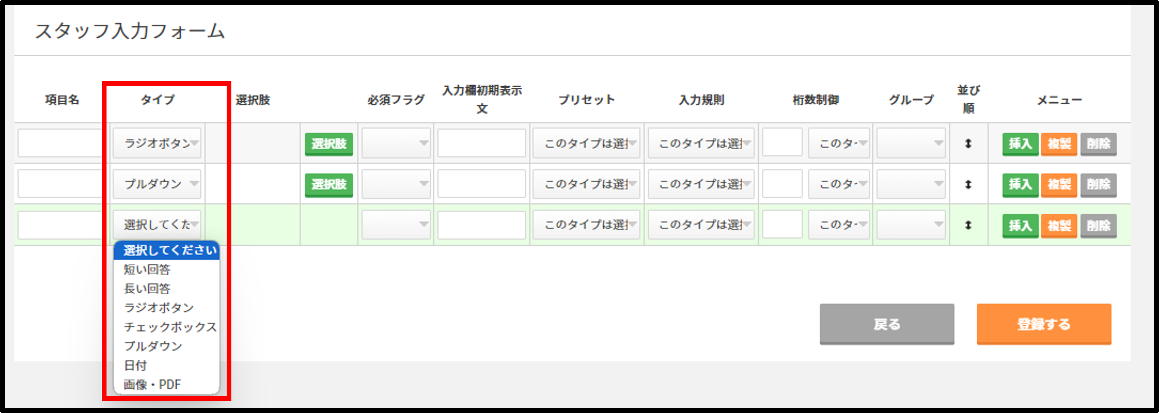Click the 挿入 button in the bottom row
Screen dimensions: 1159x413
[1020, 226]
